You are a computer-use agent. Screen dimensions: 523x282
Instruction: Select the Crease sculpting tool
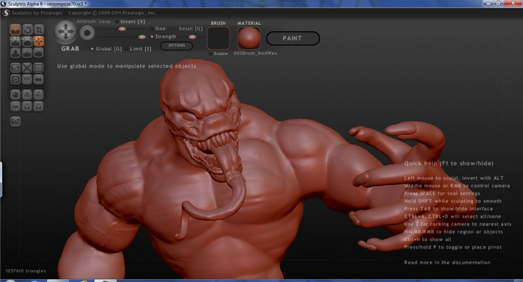click(16, 30)
